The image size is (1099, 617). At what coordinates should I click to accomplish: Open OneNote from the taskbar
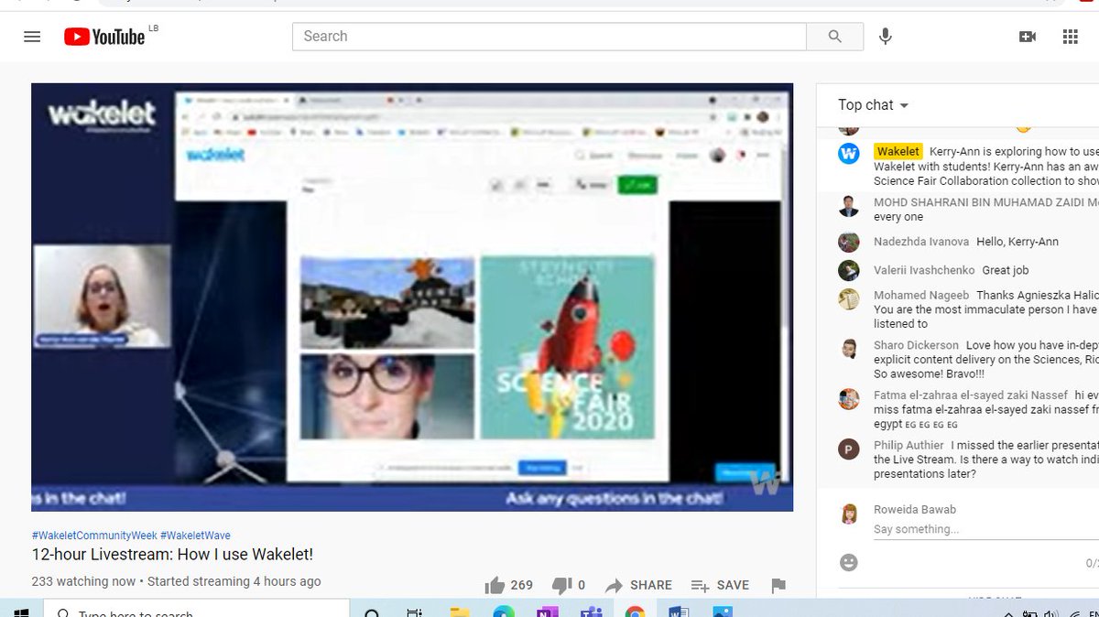coord(548,612)
